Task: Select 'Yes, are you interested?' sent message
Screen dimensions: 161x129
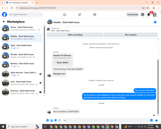Action: click(x=145, y=90)
